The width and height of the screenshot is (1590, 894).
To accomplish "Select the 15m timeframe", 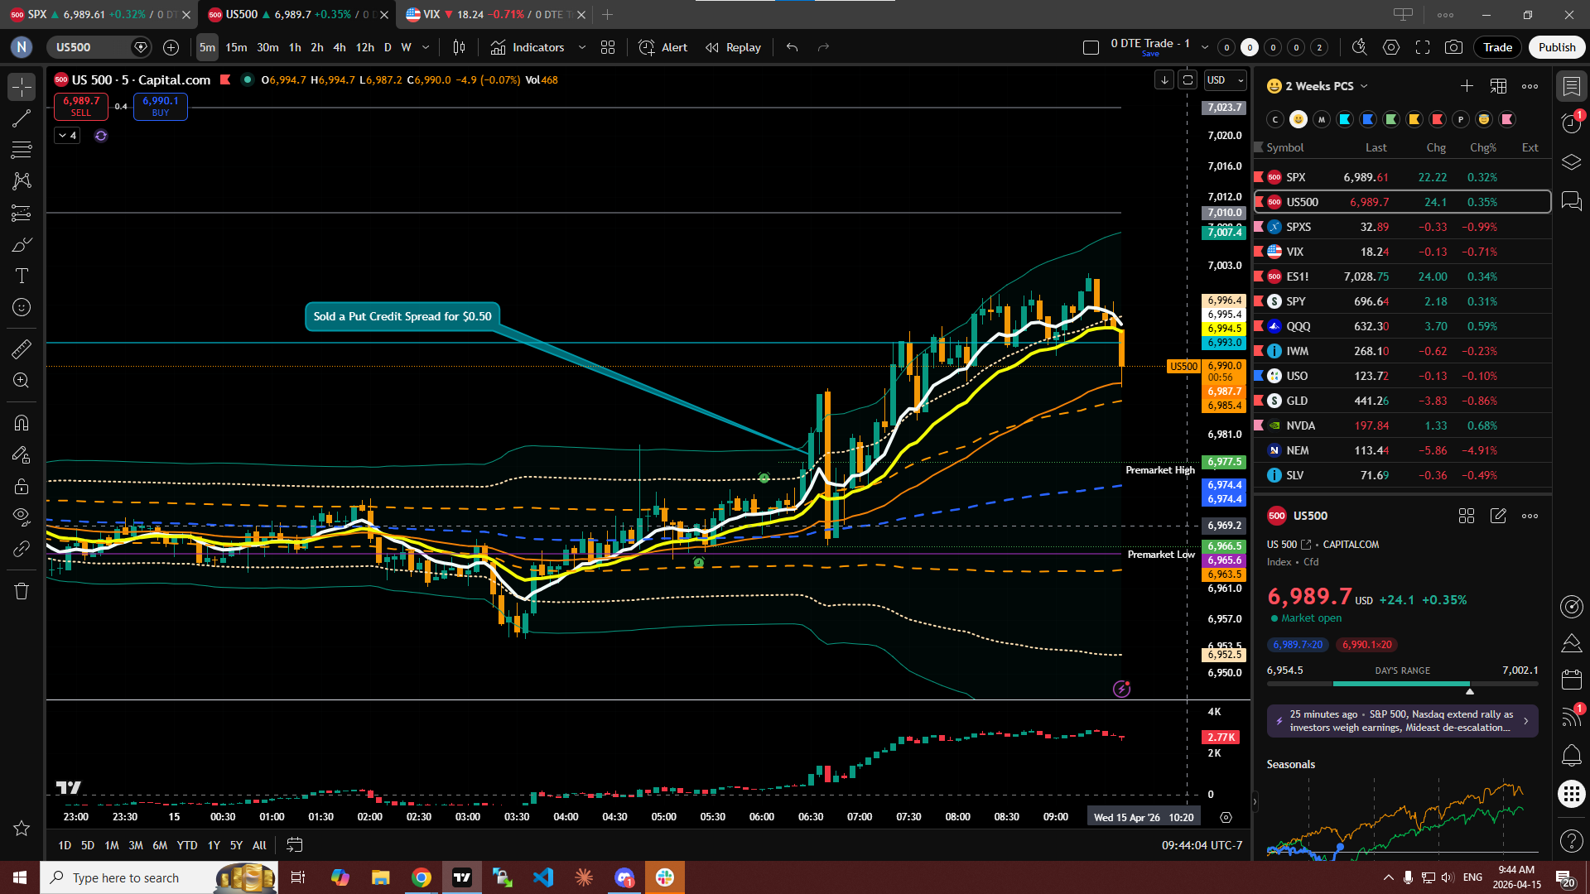I will click(x=236, y=47).
